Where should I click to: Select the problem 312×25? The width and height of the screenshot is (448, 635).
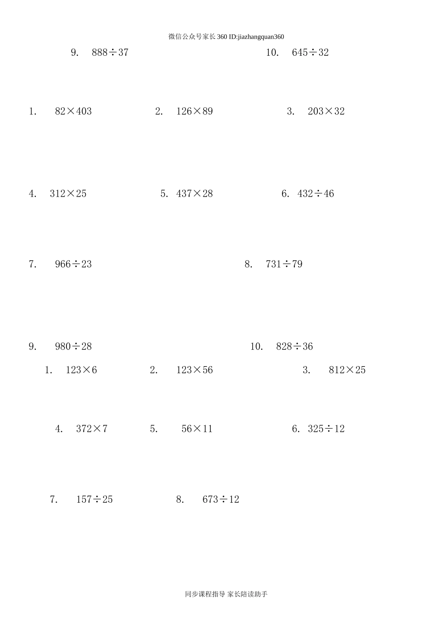[x=68, y=194]
